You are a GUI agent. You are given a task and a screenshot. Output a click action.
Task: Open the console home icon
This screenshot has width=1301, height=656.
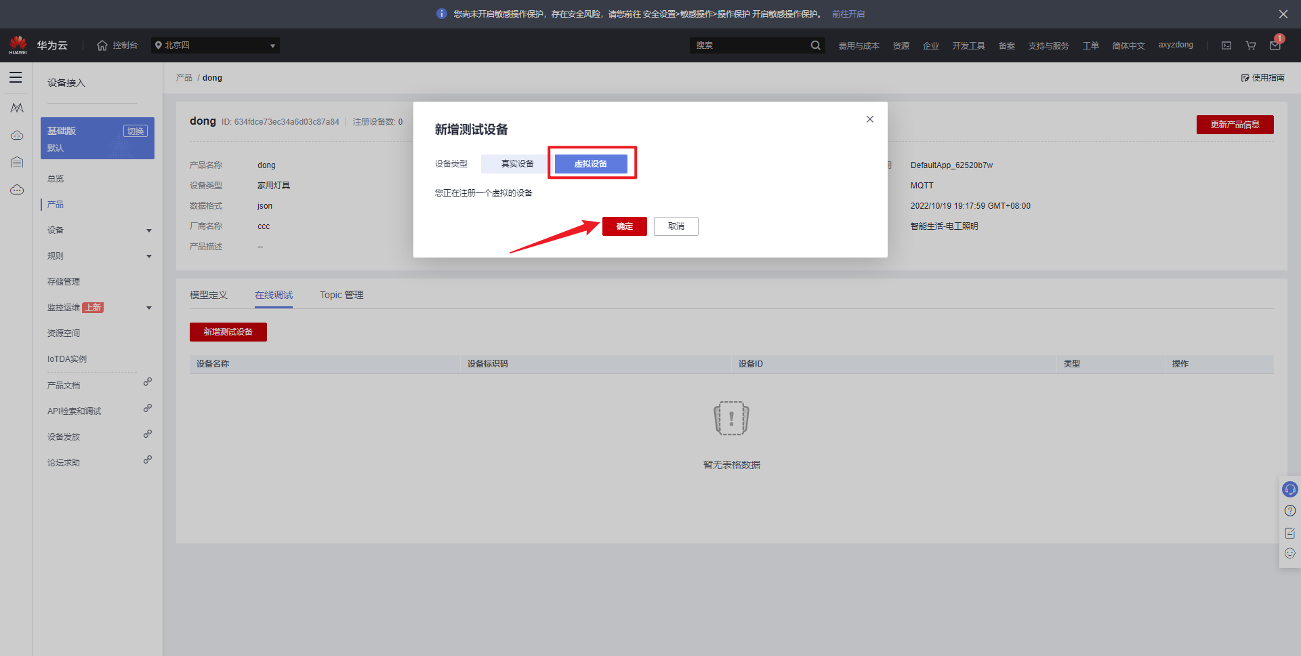tap(102, 45)
